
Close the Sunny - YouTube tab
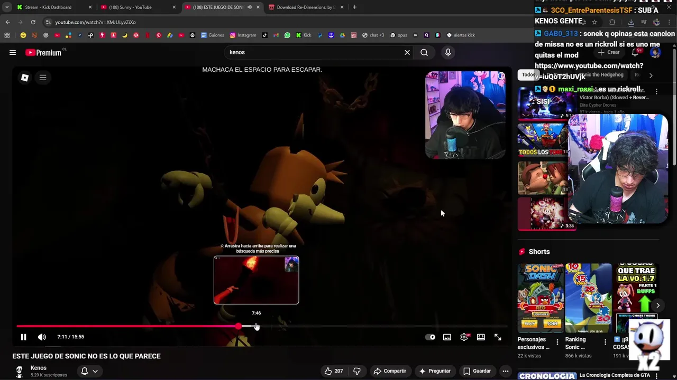[x=174, y=7]
